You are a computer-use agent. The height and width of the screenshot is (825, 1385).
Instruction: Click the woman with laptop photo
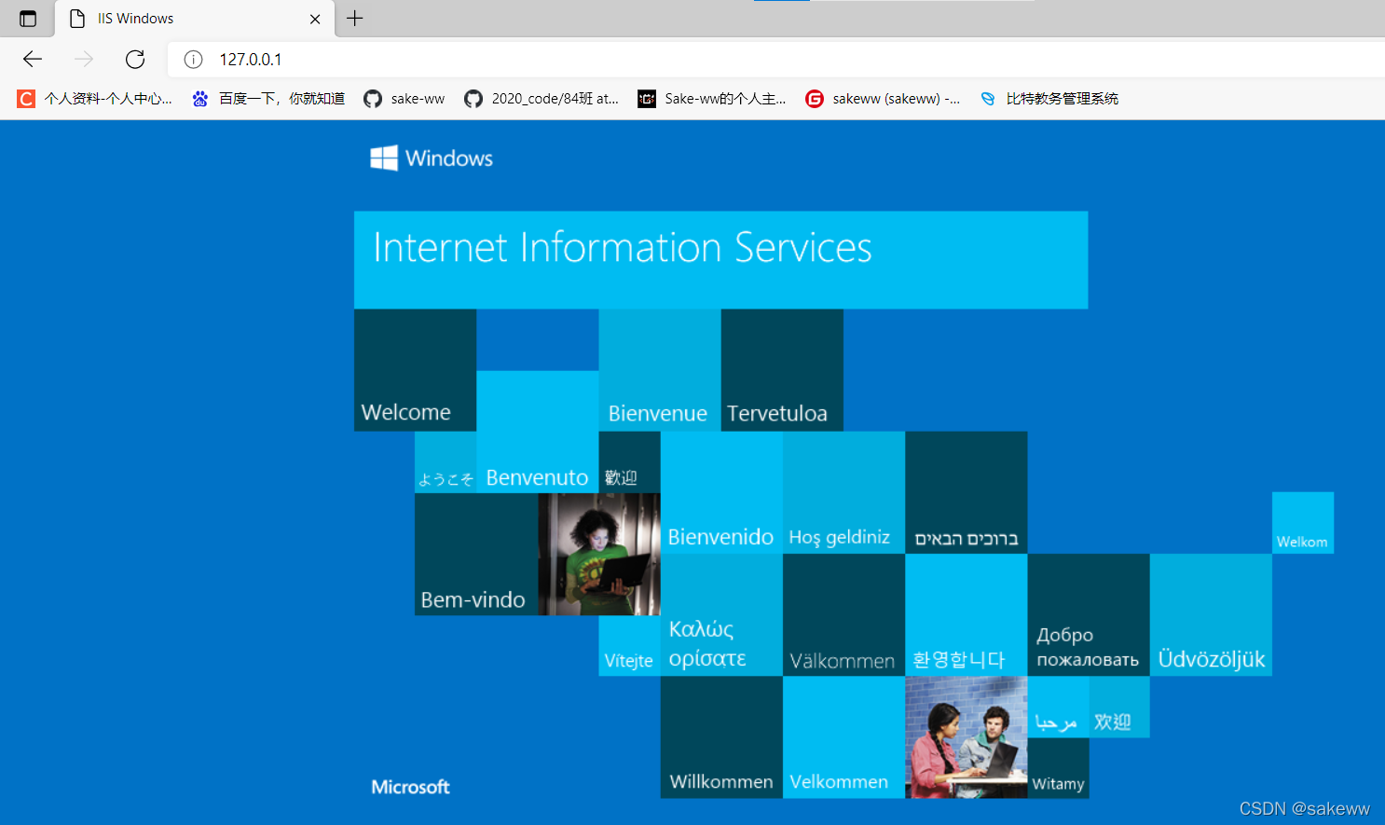pyautogui.click(x=599, y=555)
